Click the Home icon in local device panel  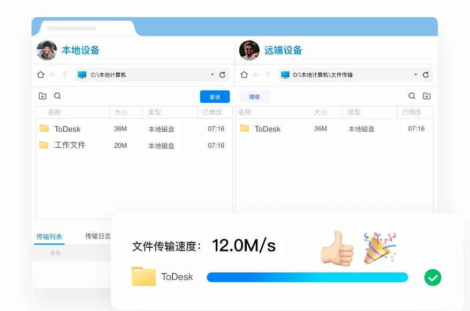pos(40,74)
